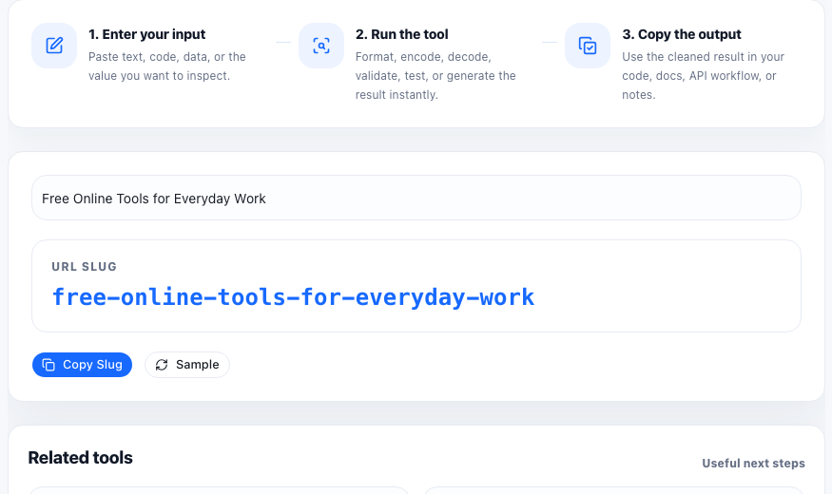Click the Sample button

[187, 365]
